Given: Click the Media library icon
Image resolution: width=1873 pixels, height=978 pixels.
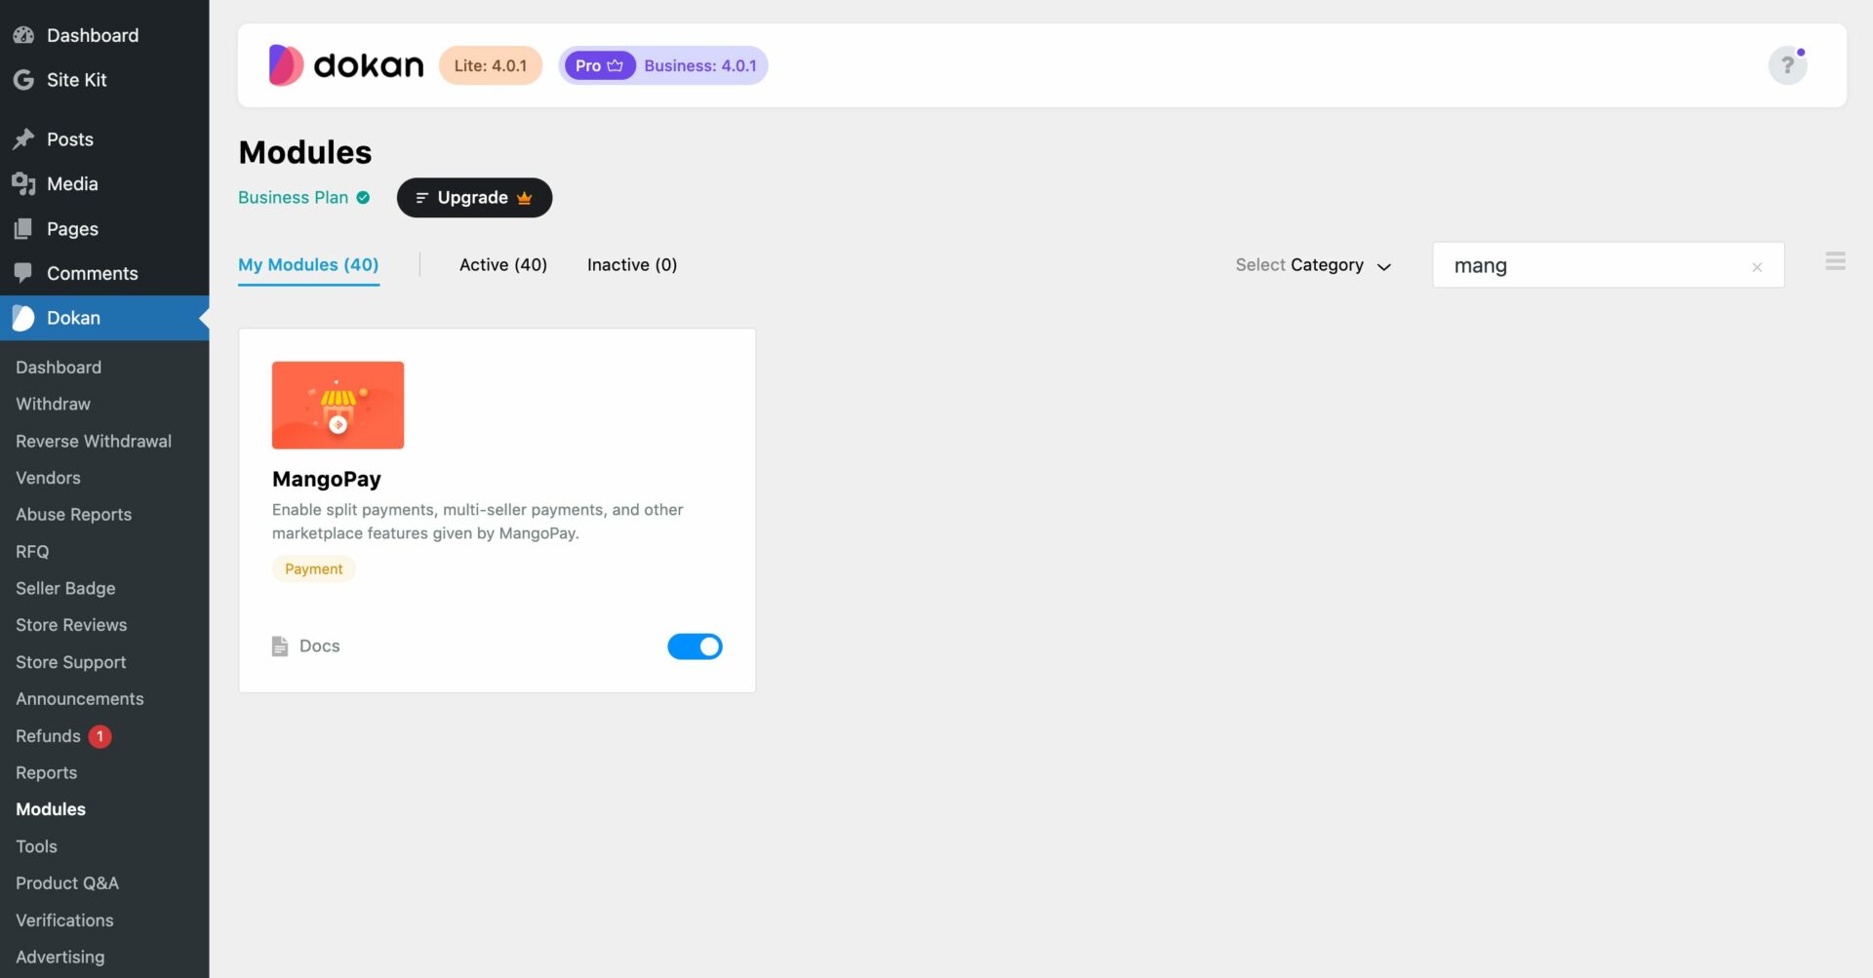Looking at the screenshot, I should pyautogui.click(x=23, y=184).
